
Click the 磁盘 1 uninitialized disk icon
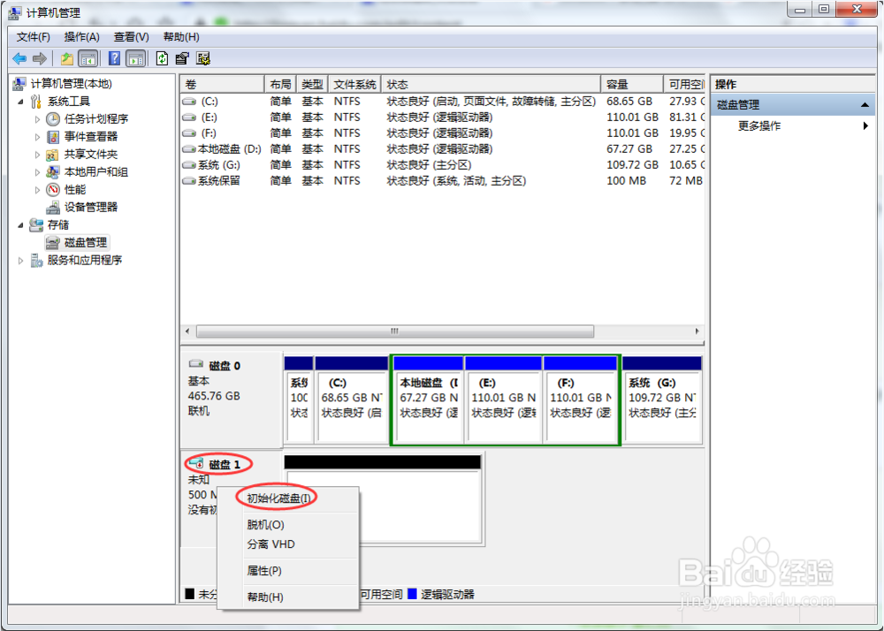(x=196, y=464)
